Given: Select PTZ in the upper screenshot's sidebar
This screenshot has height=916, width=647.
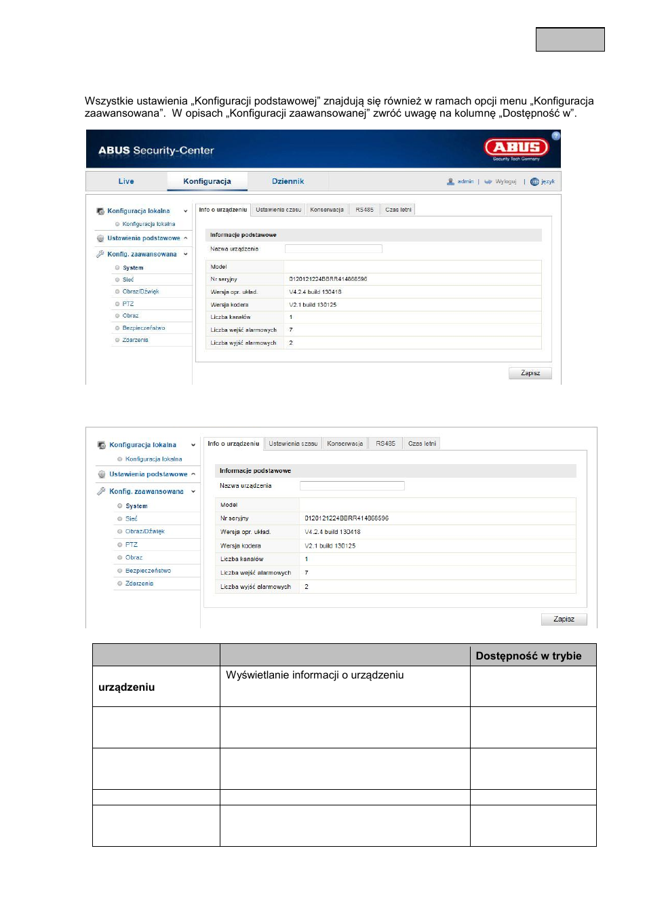Looking at the screenshot, I should 128,304.
